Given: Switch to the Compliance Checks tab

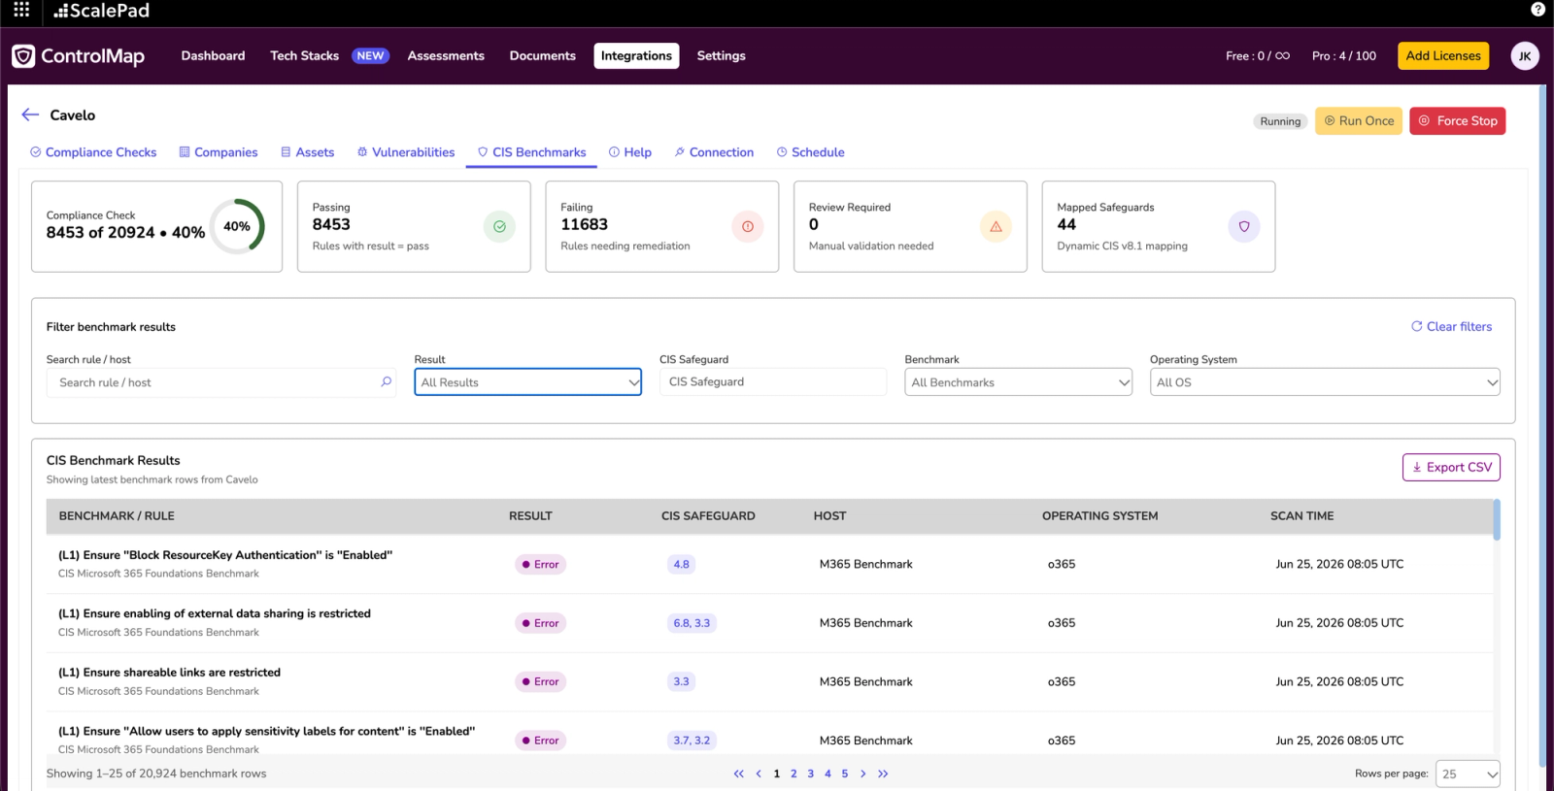Looking at the screenshot, I should (x=93, y=152).
